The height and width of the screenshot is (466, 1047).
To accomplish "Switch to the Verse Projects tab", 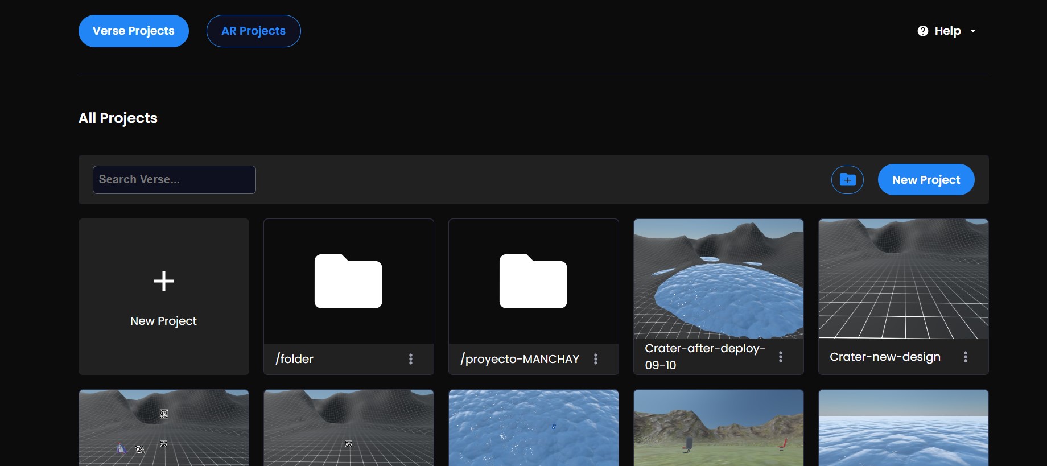I will point(134,31).
